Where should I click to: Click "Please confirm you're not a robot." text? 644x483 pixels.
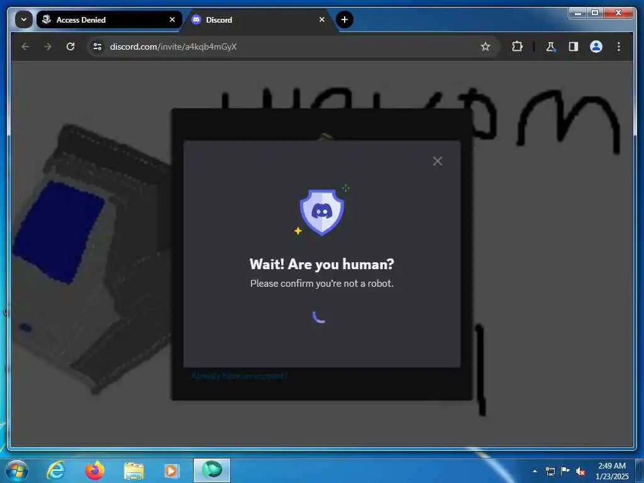[x=322, y=284]
